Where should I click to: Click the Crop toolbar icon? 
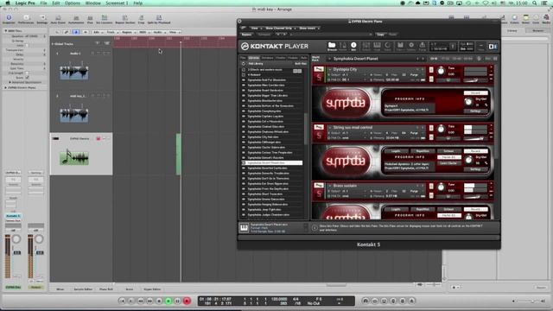point(141,18)
